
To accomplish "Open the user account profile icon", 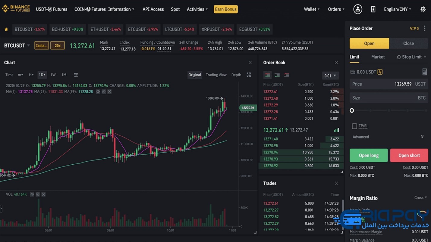I will tap(357, 9).
